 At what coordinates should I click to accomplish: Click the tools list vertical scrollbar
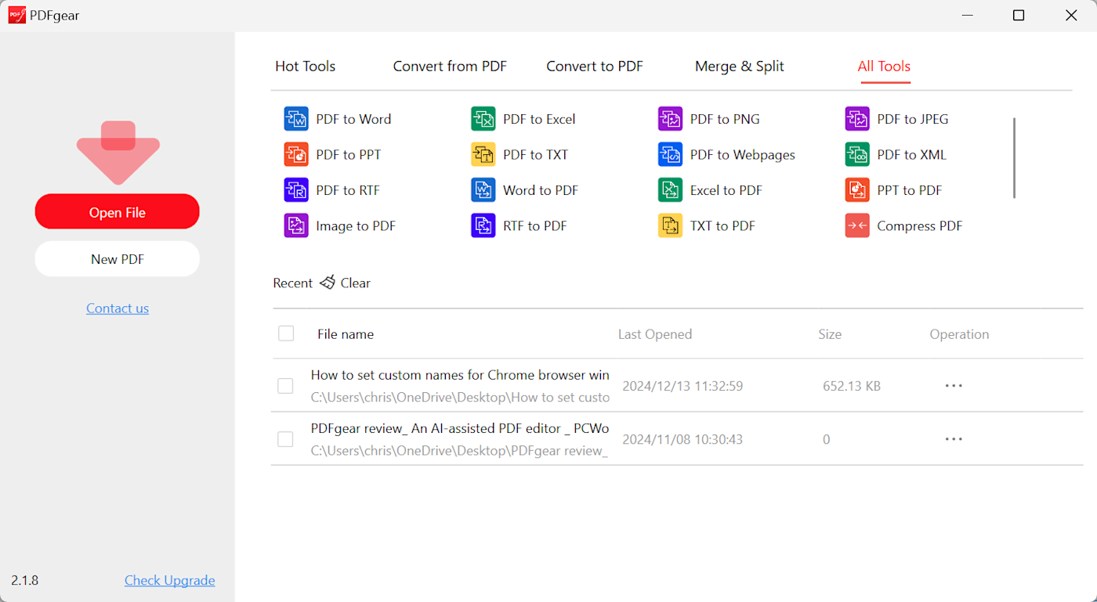click(1014, 158)
